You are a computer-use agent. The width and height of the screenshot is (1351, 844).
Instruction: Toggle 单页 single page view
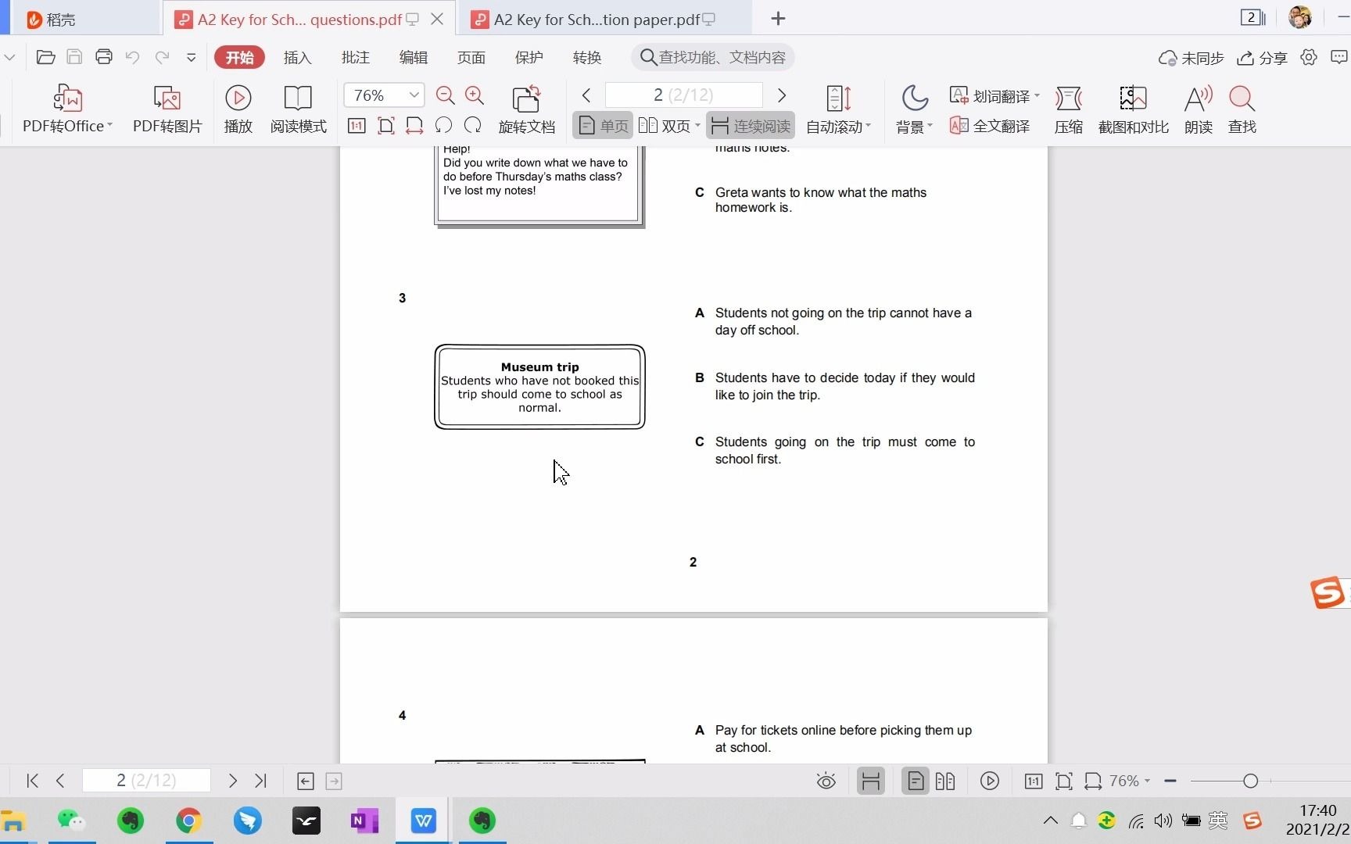[603, 126]
